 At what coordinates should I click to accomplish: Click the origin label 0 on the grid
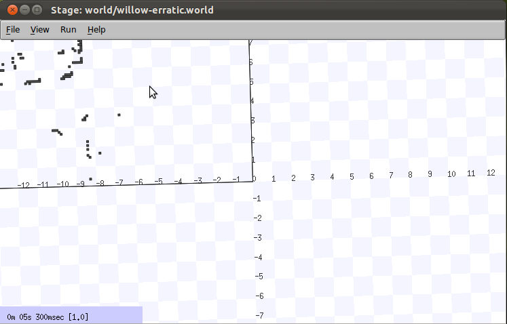(254, 179)
